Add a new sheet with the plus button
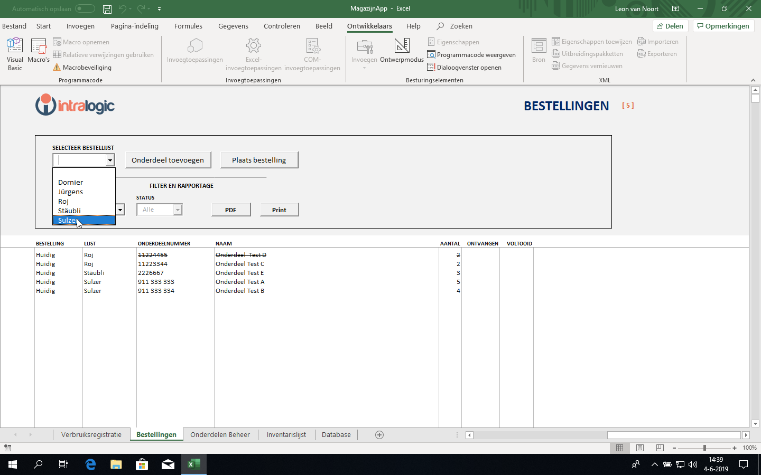Viewport: 761px width, 475px height. point(379,435)
